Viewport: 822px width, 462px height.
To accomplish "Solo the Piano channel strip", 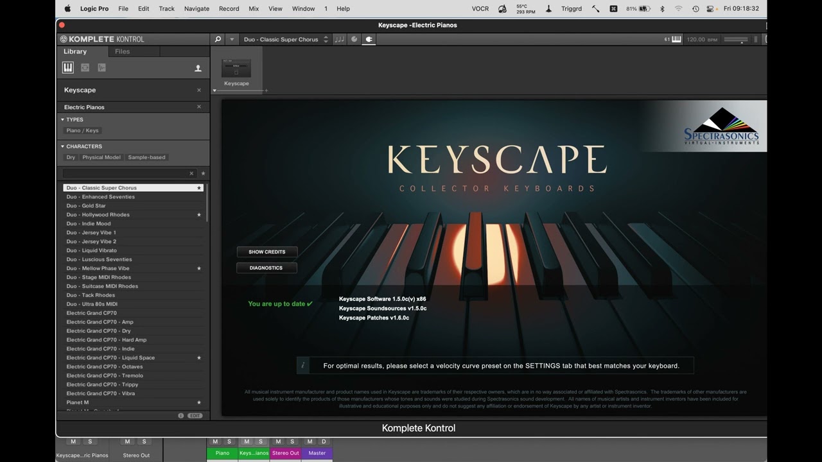I will [229, 441].
